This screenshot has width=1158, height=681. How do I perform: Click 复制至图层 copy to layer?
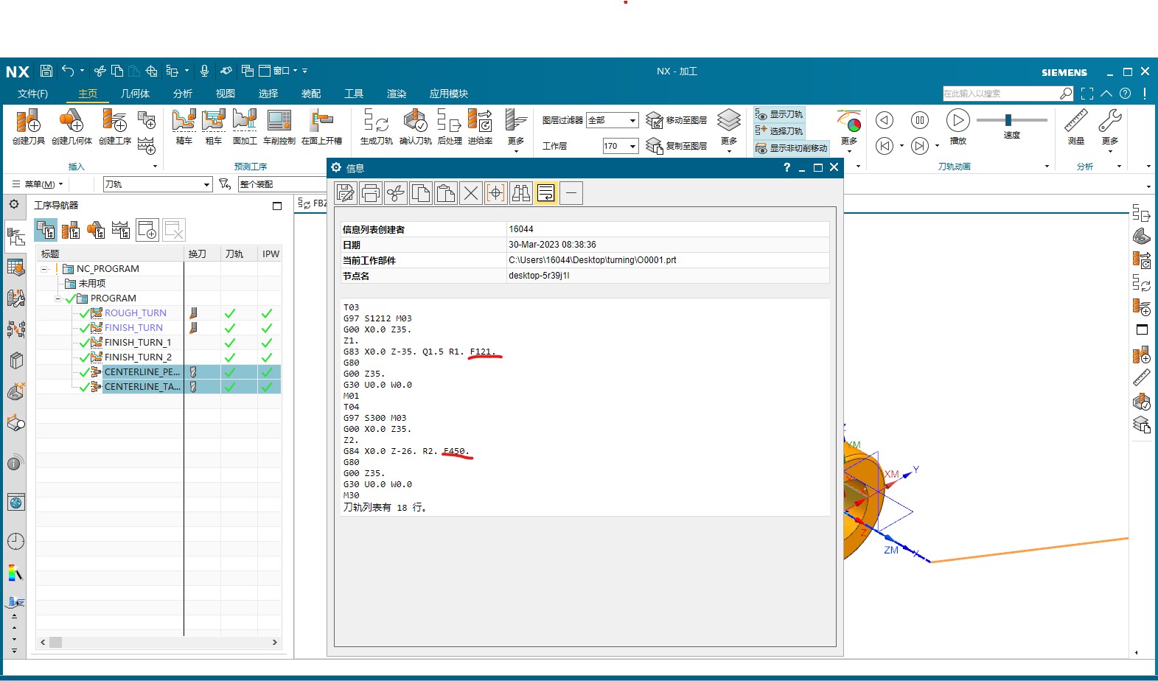677,146
